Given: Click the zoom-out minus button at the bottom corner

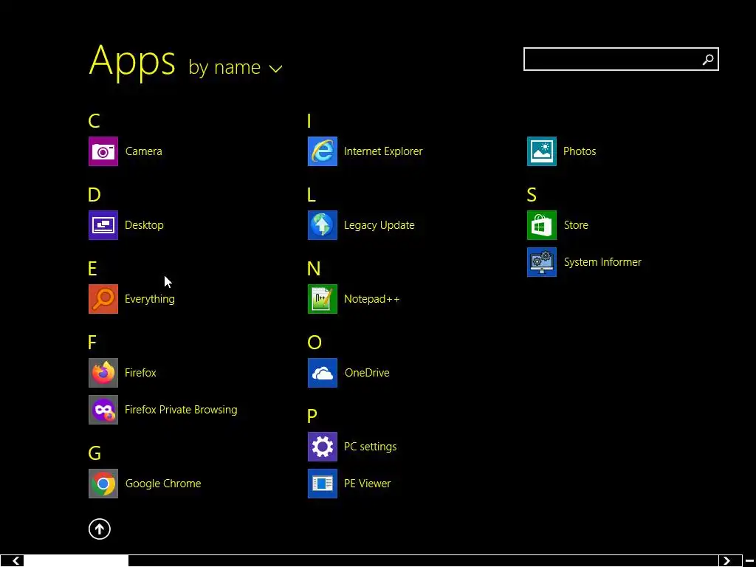Looking at the screenshot, I should tap(749, 561).
